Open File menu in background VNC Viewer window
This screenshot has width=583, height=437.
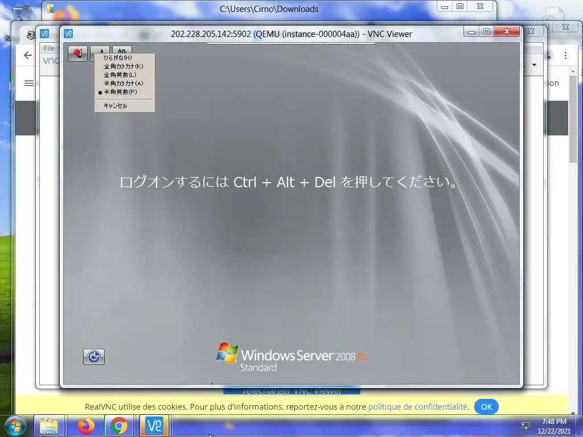click(x=49, y=48)
